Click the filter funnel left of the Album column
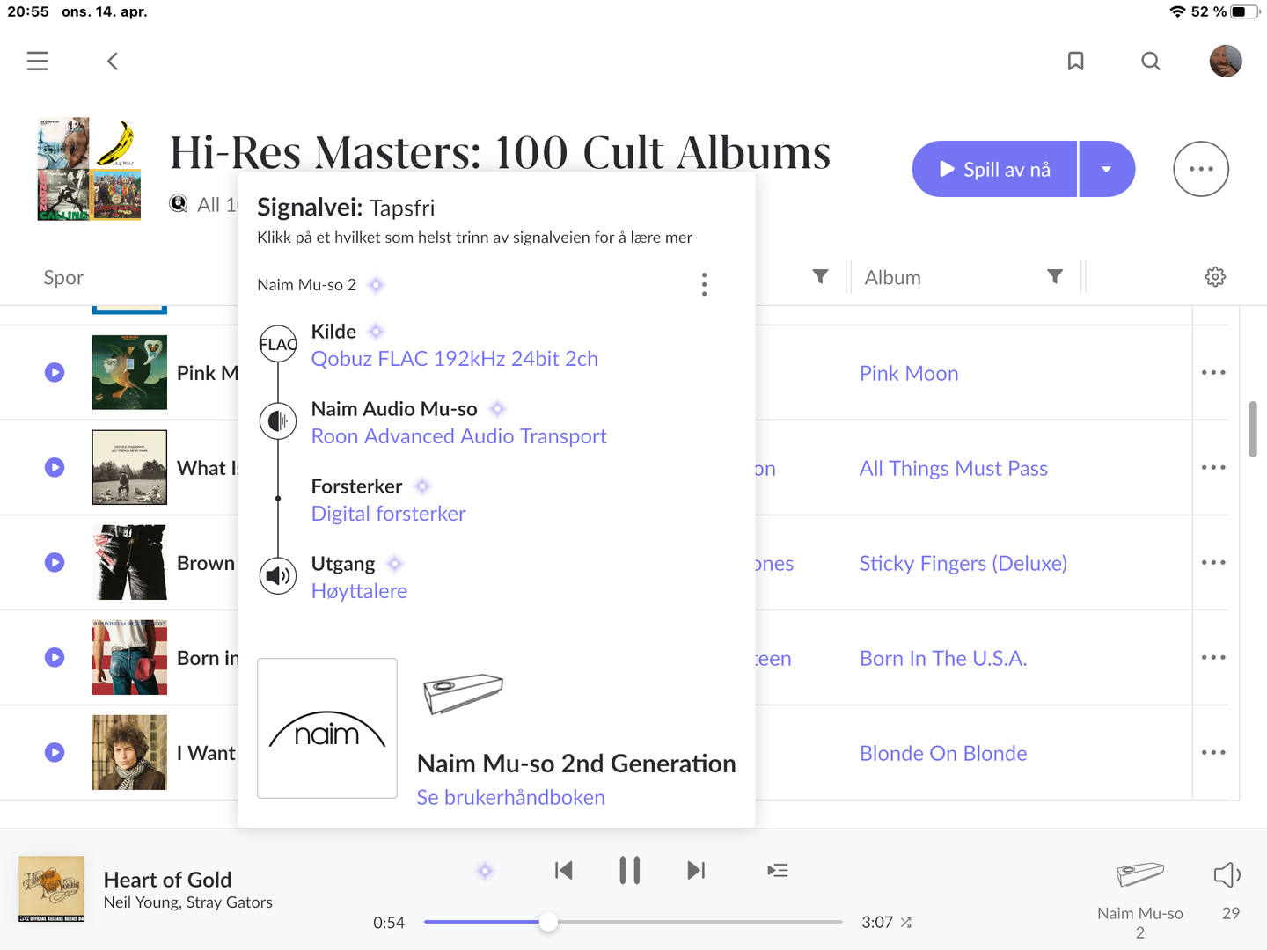This screenshot has width=1267, height=950. pyautogui.click(x=820, y=277)
